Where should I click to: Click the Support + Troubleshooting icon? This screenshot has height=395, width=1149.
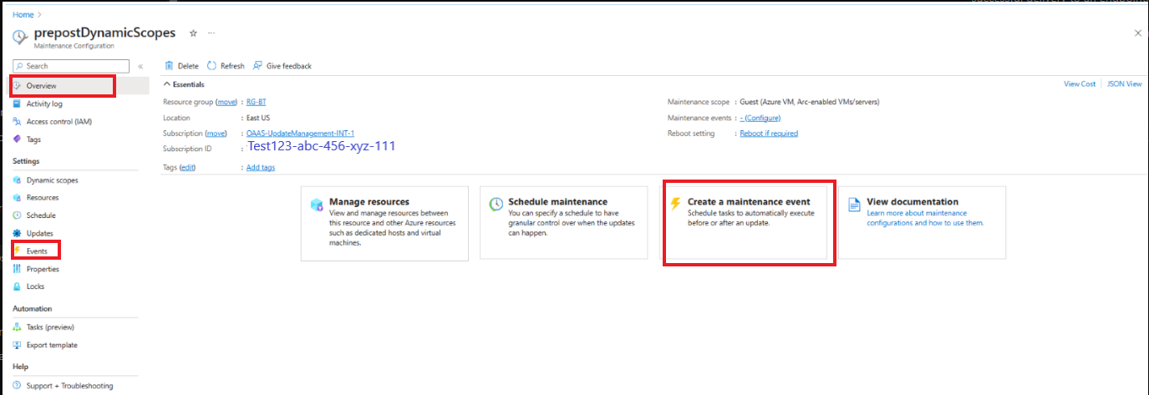(x=18, y=386)
